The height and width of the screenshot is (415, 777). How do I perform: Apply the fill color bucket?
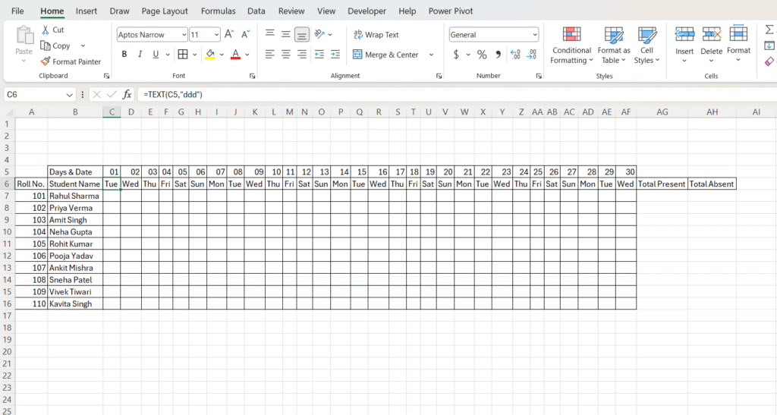[x=210, y=55]
